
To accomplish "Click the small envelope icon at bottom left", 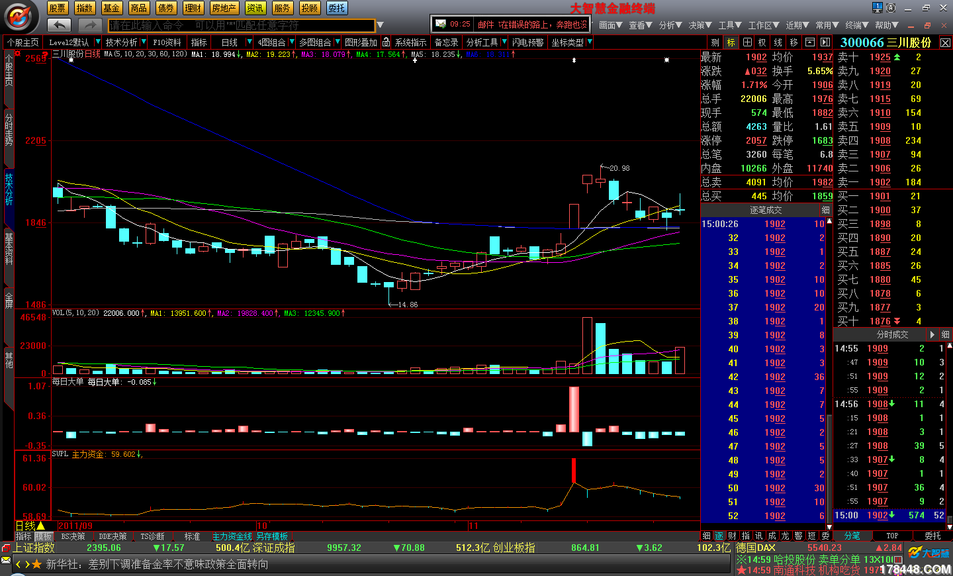I will pyautogui.click(x=6, y=561).
